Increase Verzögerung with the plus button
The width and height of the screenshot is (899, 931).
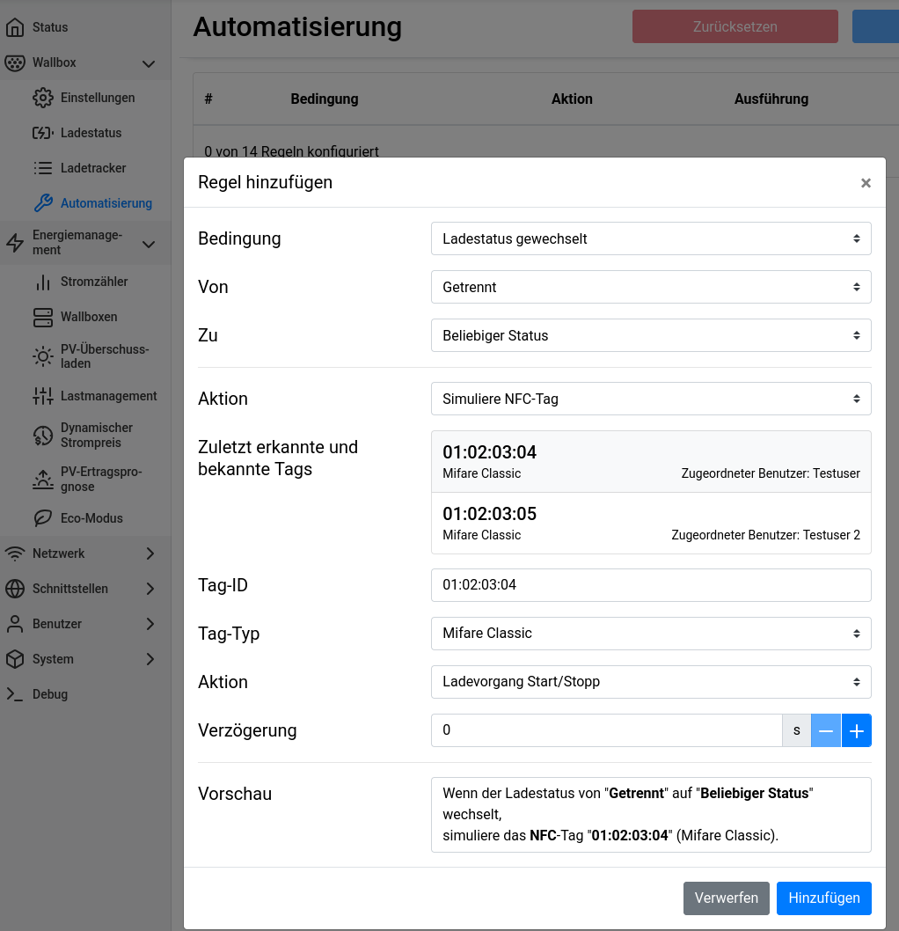pyautogui.click(x=856, y=730)
